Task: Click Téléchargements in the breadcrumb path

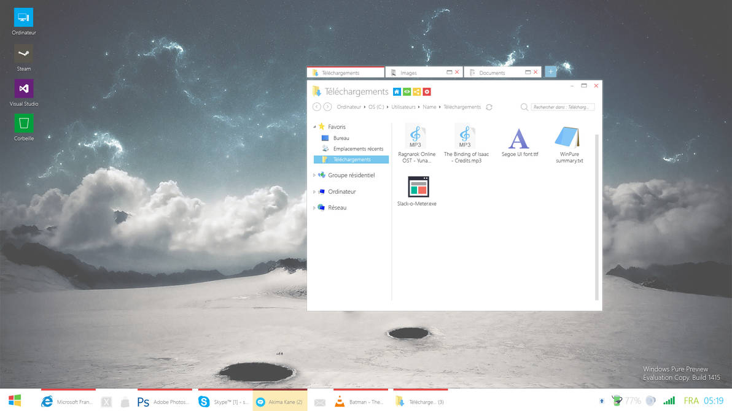Action: tap(462, 107)
